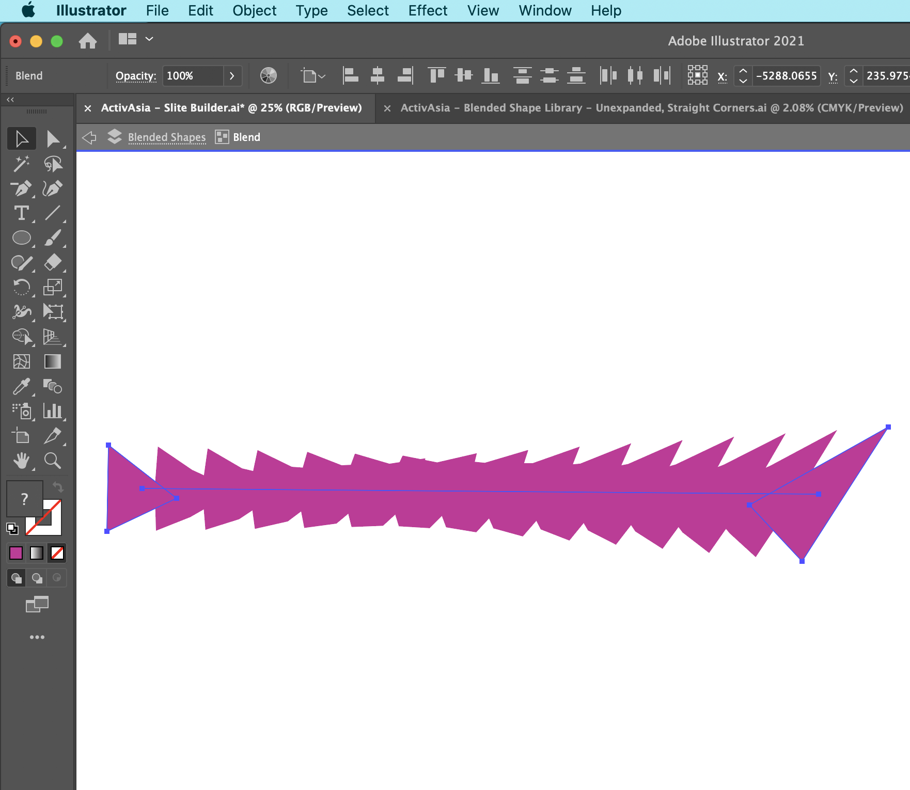Open the Illustrator Home screen
This screenshot has width=910, height=790.
click(88, 40)
